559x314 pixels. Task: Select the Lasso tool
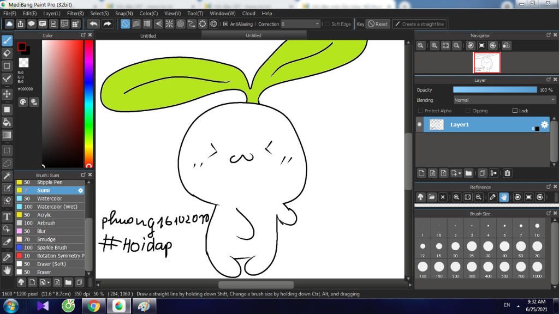(x=7, y=164)
